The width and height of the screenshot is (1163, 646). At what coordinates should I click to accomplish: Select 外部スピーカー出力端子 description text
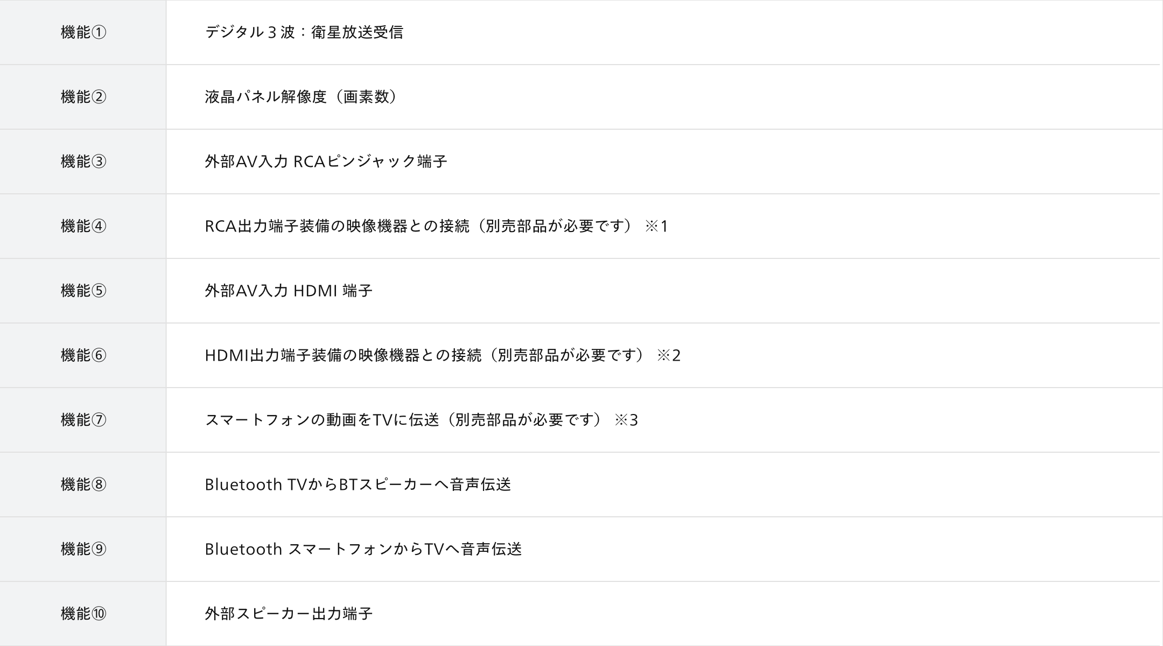[x=289, y=614]
